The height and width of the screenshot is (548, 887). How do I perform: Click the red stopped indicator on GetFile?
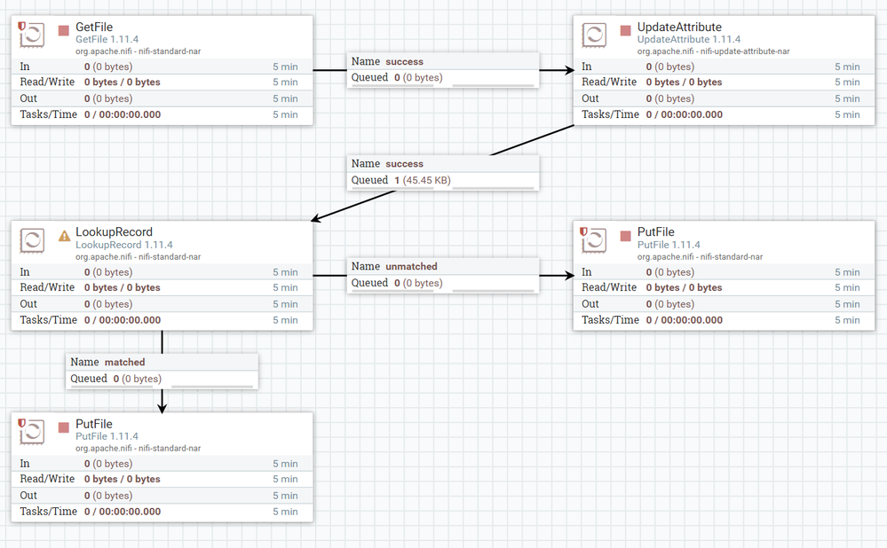(64, 30)
